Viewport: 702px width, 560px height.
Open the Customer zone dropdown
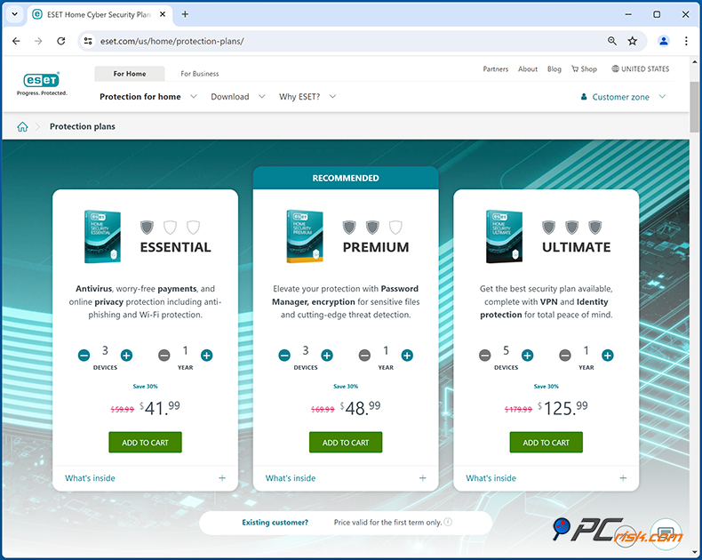623,97
